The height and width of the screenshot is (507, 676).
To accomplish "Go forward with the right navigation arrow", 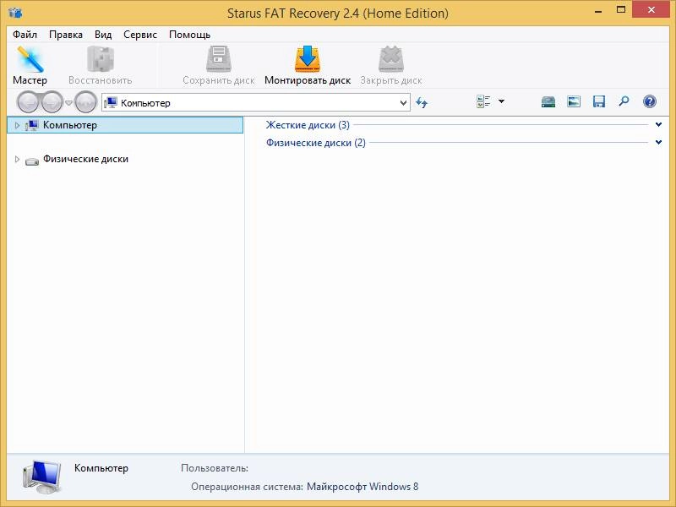I will pos(52,102).
